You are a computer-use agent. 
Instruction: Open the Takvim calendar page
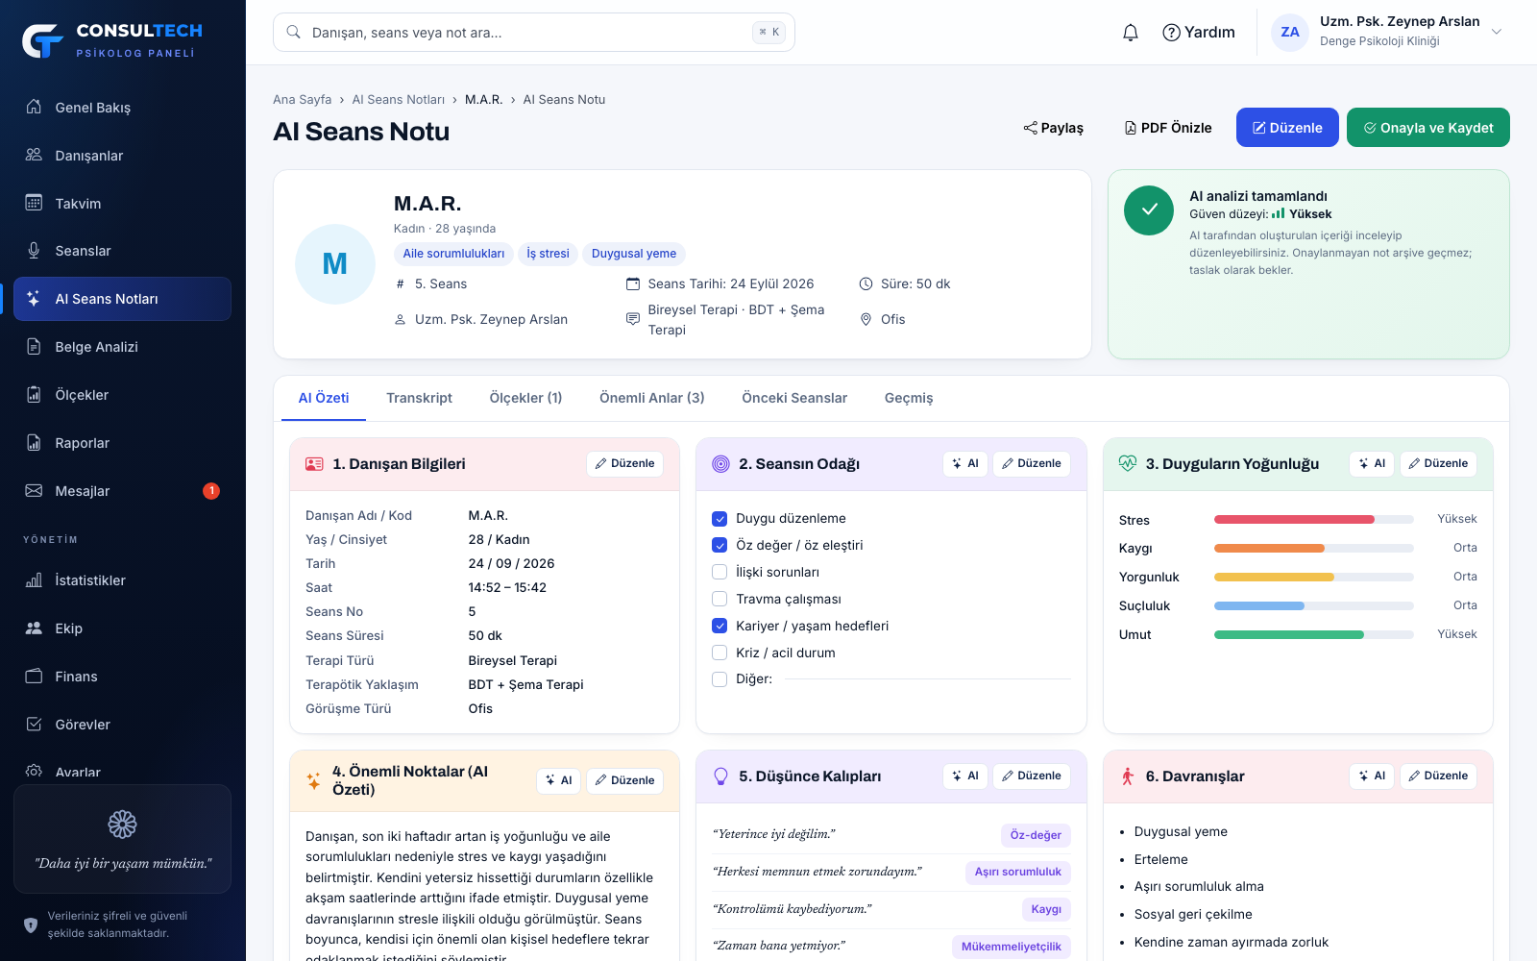click(x=123, y=204)
